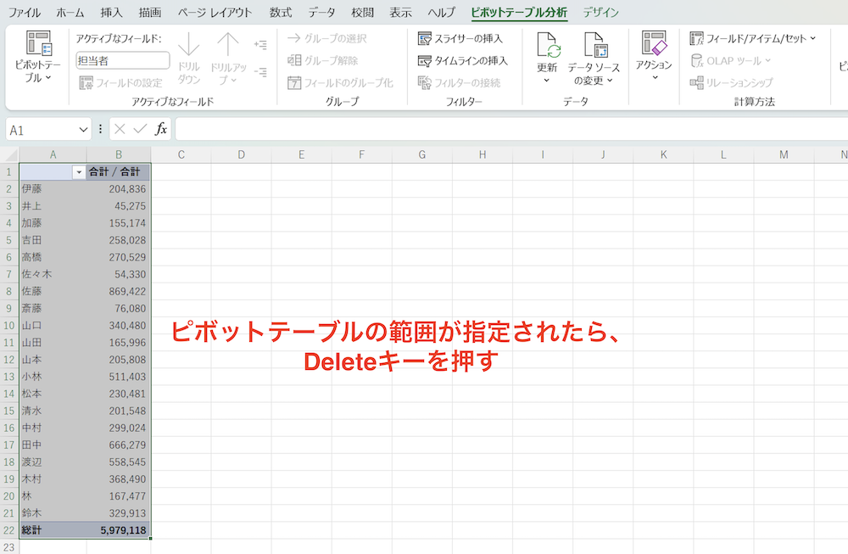This screenshot has width=848, height=554.
Task: Open データソースの変更 via its icon
Action: point(594,48)
